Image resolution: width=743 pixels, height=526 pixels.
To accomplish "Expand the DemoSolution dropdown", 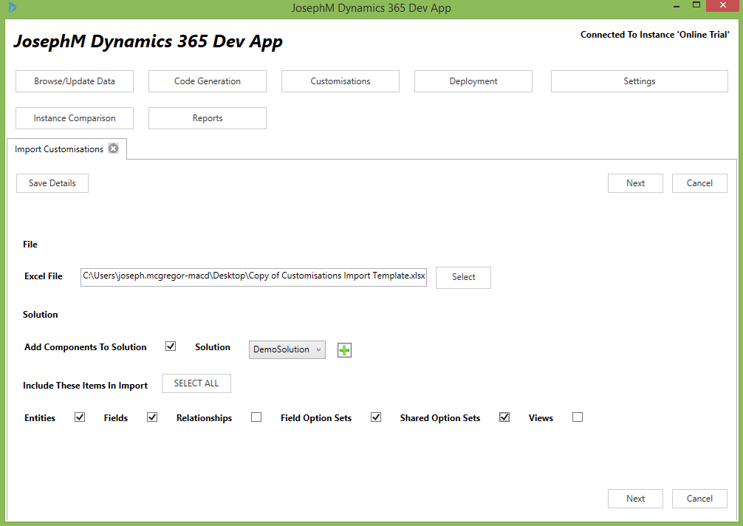I will coord(287,349).
